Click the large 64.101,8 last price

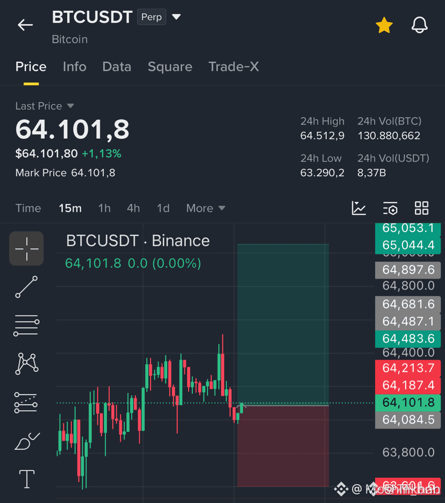pyautogui.click(x=72, y=130)
